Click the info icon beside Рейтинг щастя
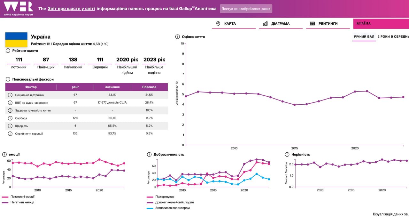The height and width of the screenshot is (217, 409). 8,51
